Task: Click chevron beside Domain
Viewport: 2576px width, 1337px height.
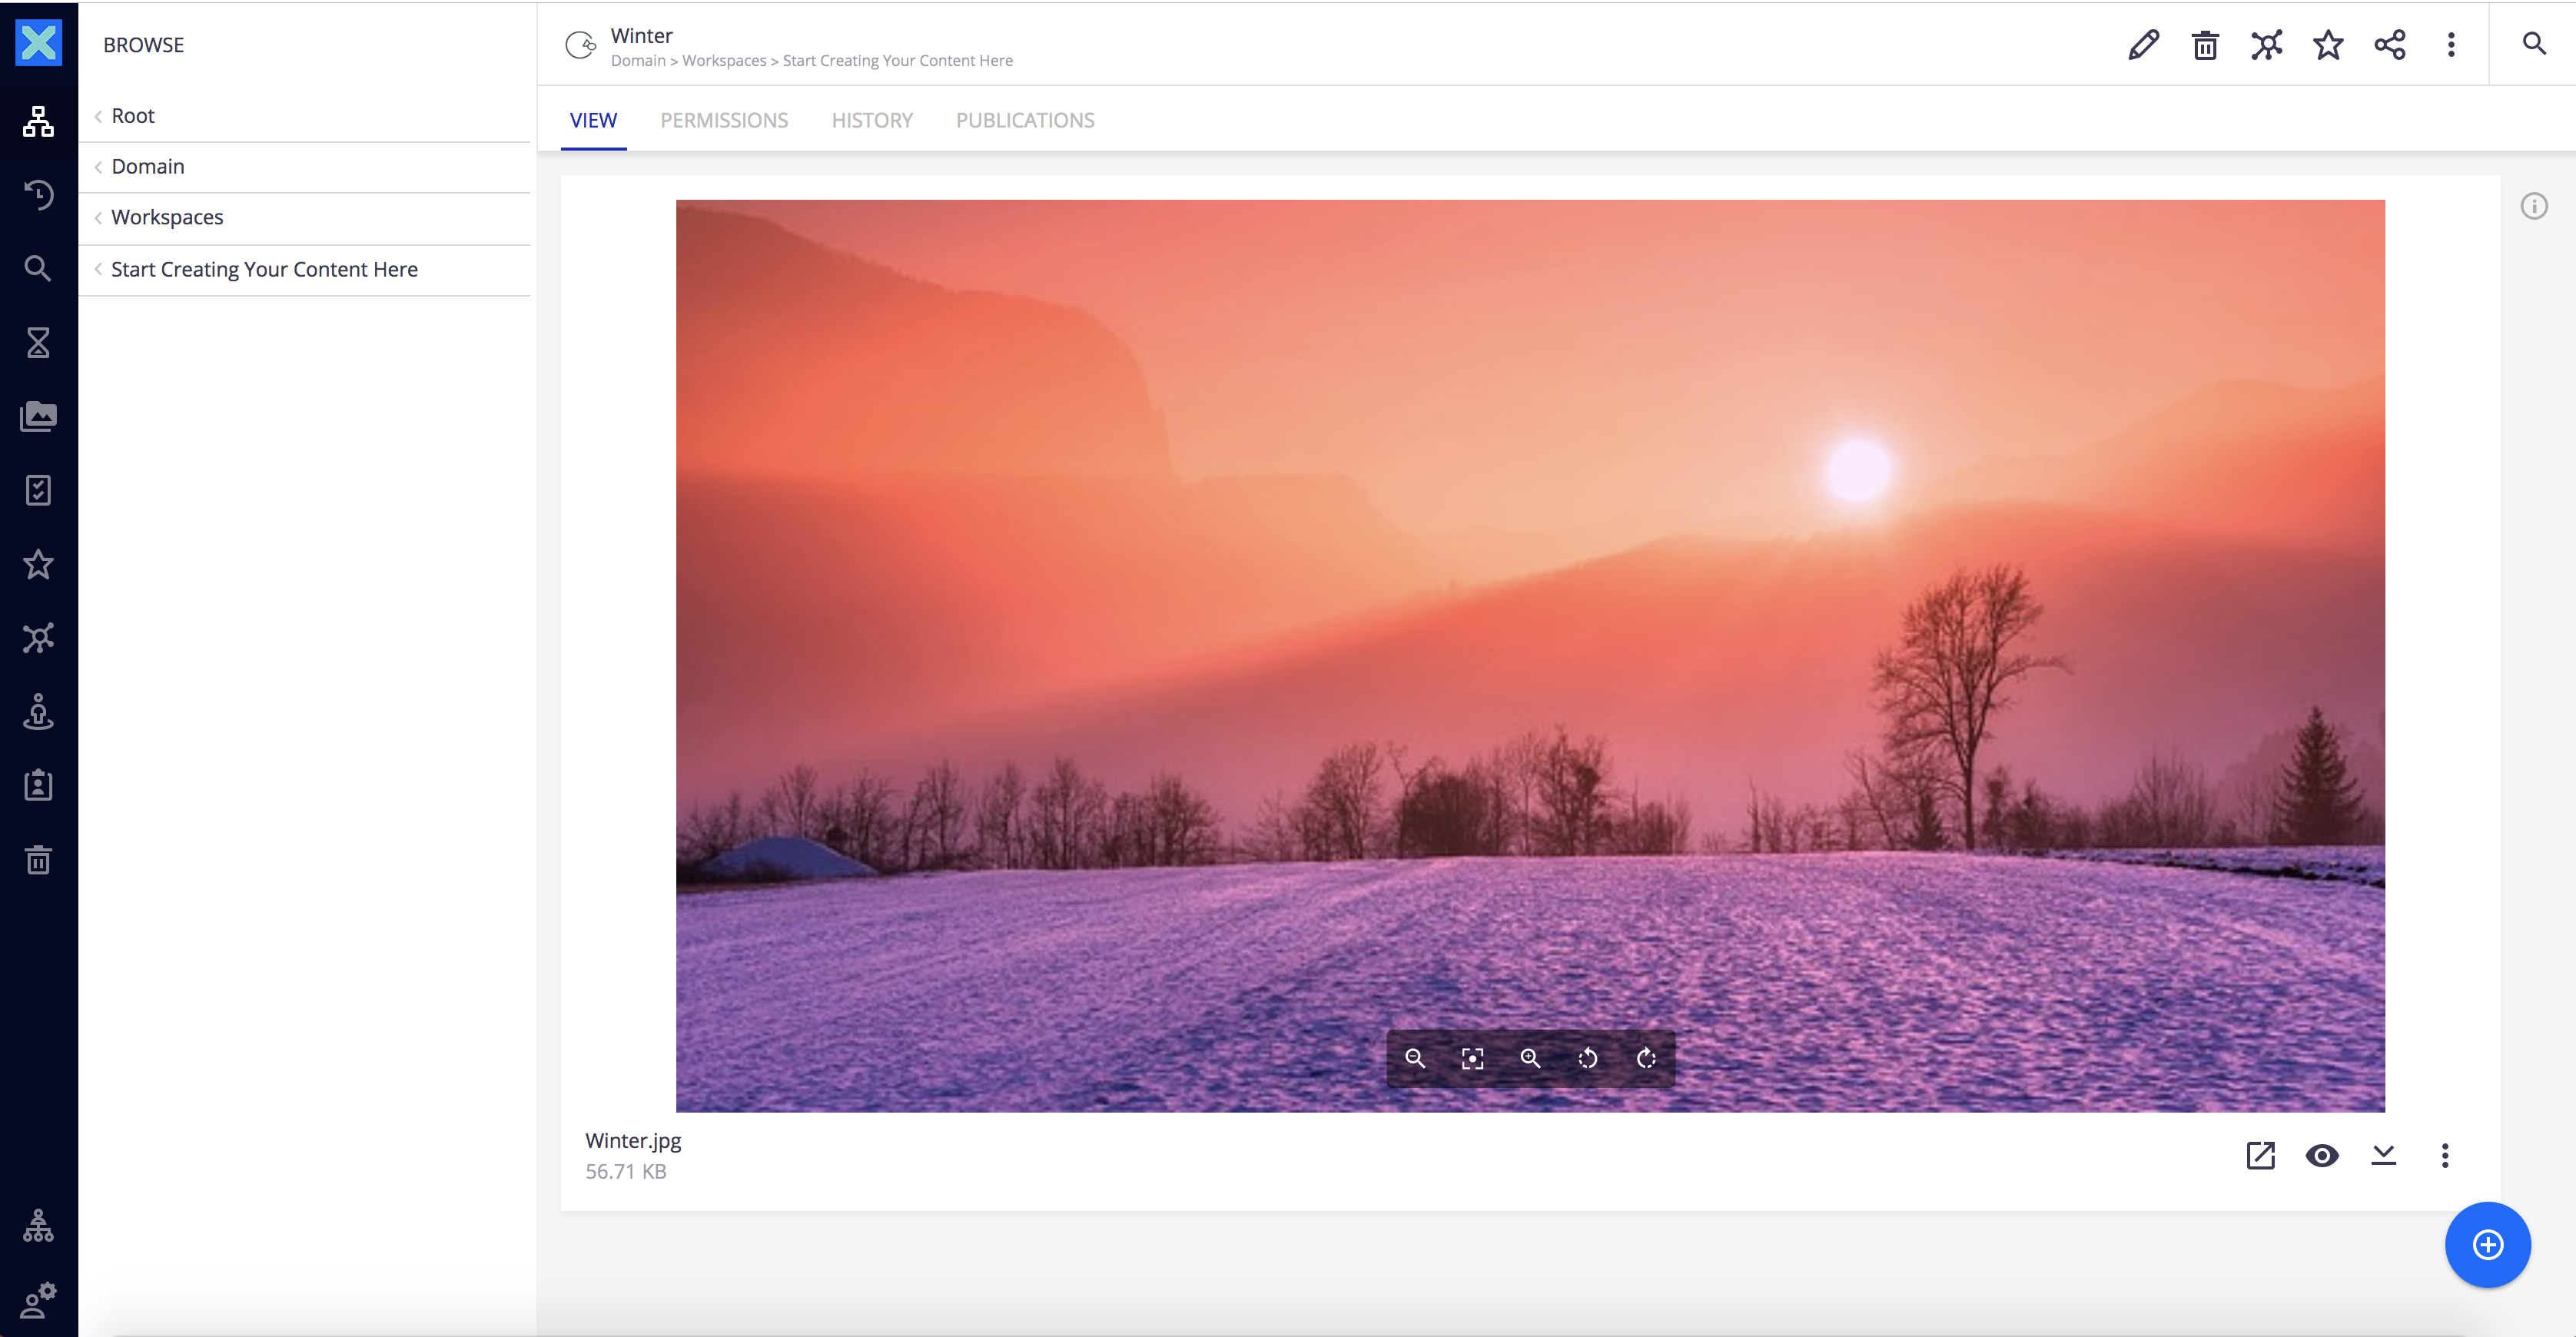Action: click(x=98, y=167)
